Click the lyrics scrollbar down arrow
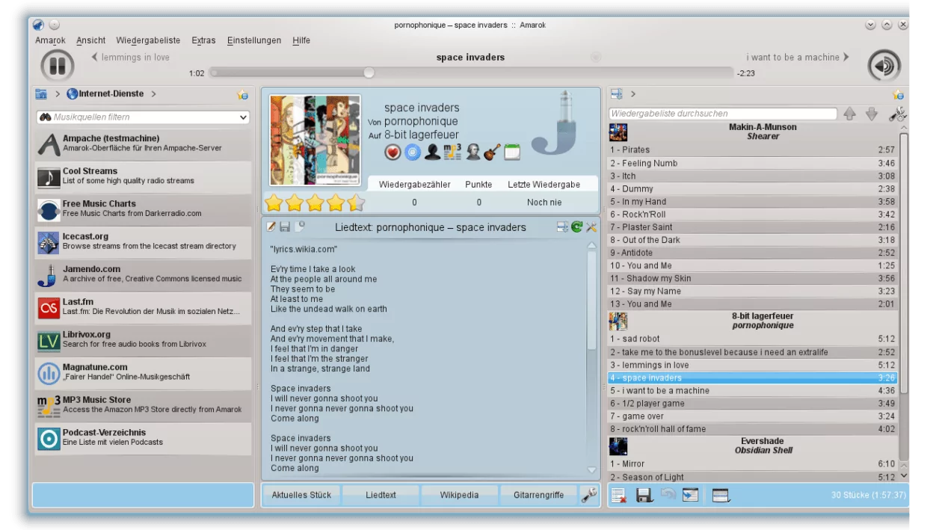The height and width of the screenshot is (530, 942). tap(592, 470)
